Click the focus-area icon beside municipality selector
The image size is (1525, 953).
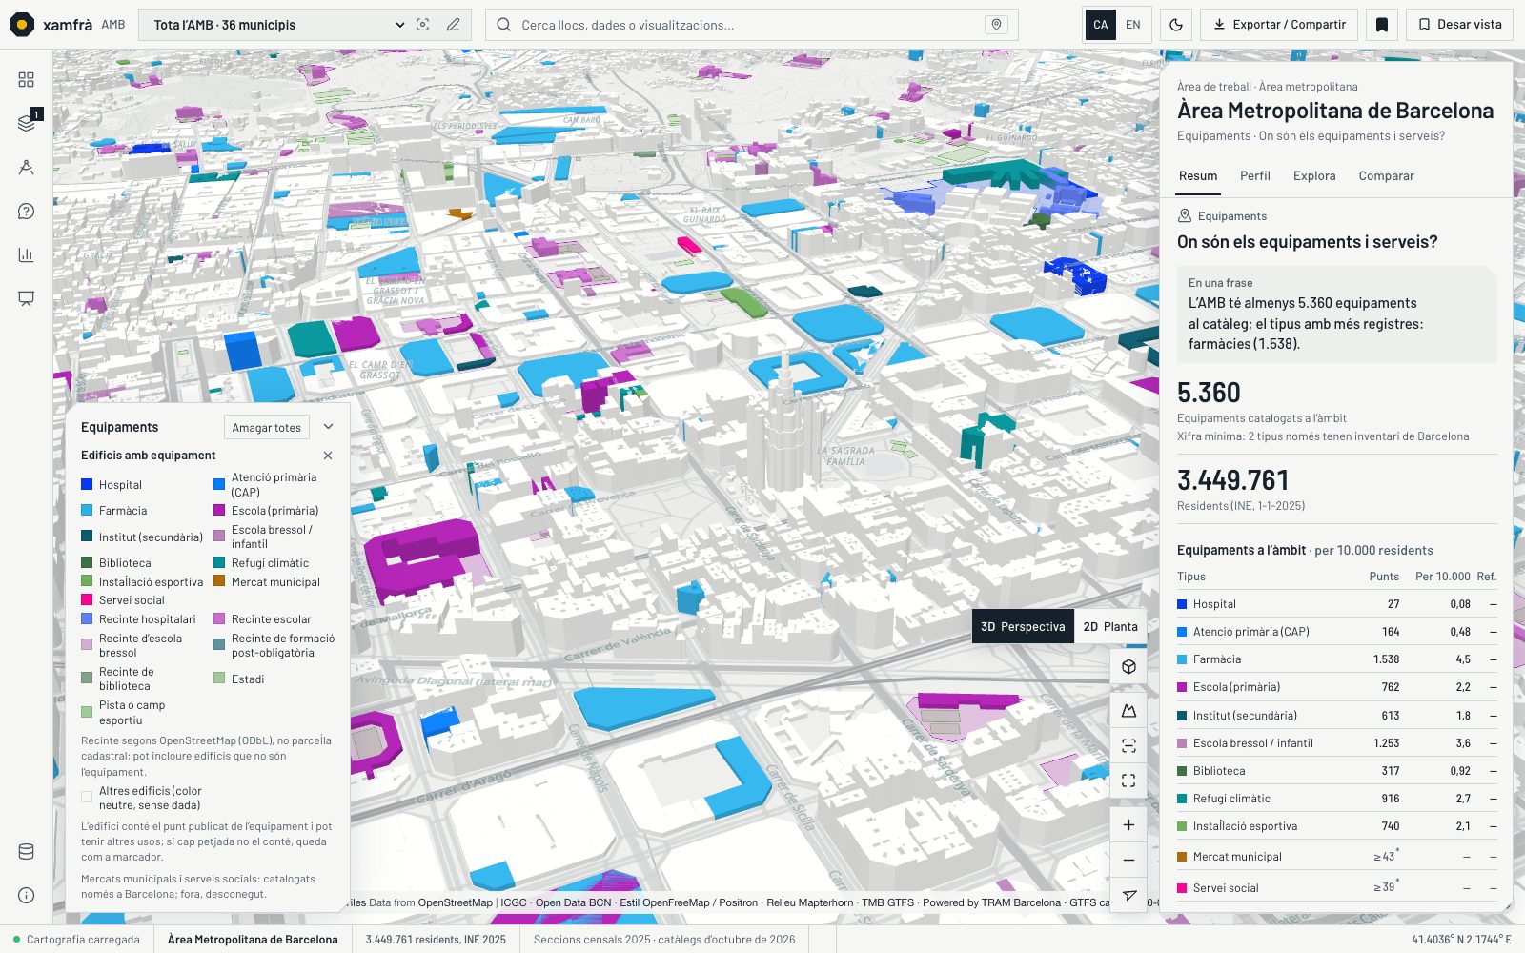[x=423, y=25]
